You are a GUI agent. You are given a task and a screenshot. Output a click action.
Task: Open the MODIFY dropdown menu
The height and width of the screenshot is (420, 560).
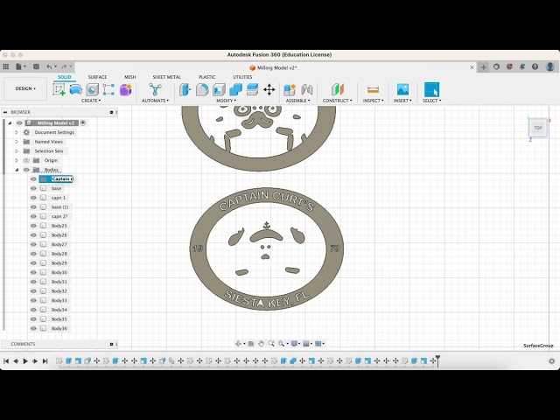click(x=226, y=101)
